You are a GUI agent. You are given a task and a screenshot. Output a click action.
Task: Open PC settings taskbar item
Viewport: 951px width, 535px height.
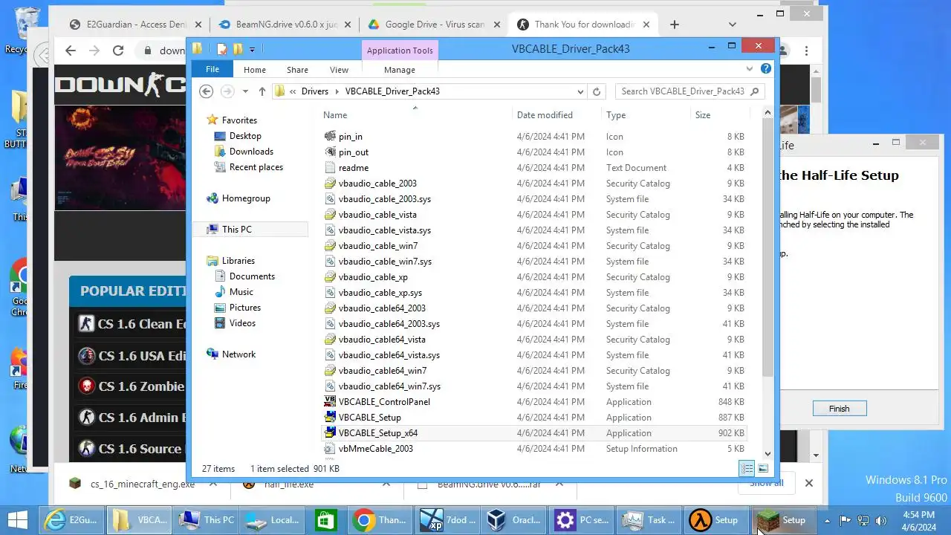[582, 520]
